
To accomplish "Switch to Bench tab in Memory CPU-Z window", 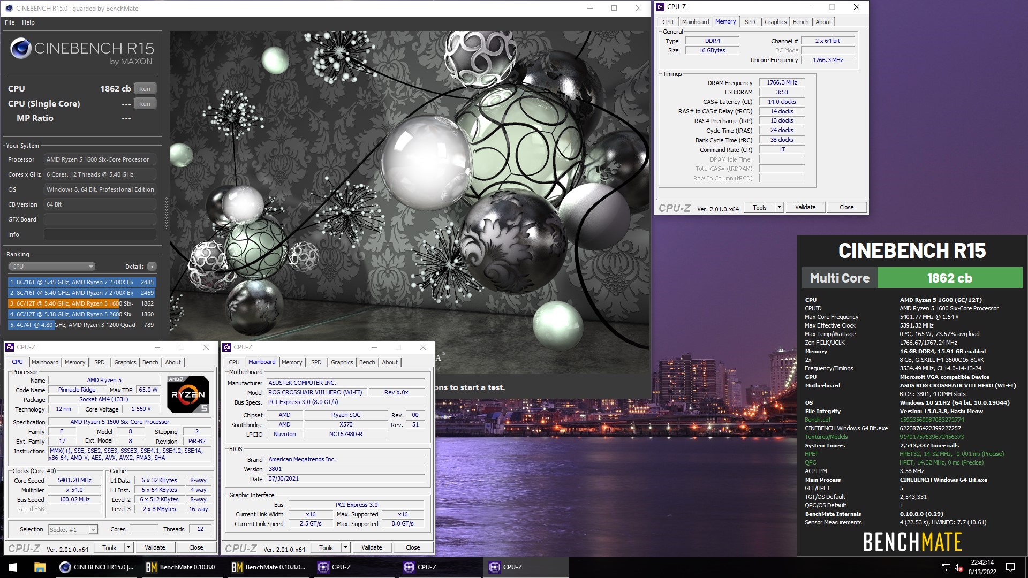I will 800,22.
